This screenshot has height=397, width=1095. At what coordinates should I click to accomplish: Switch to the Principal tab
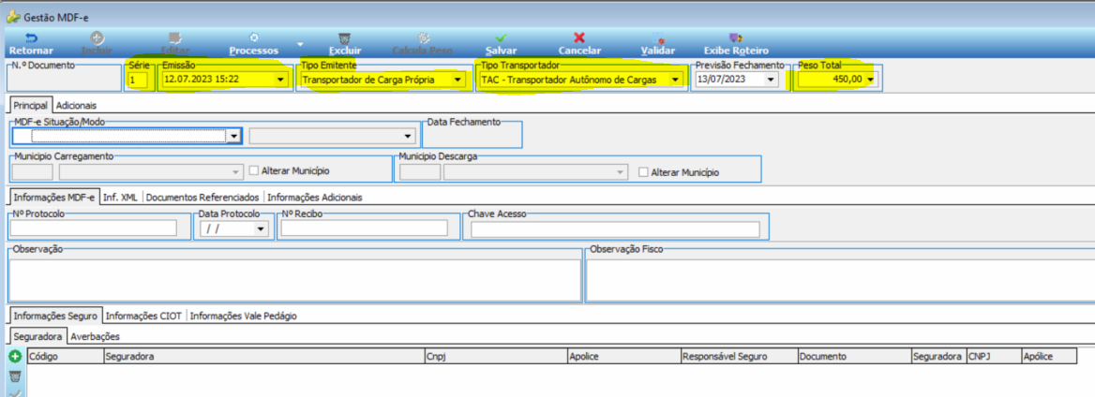[x=31, y=106]
